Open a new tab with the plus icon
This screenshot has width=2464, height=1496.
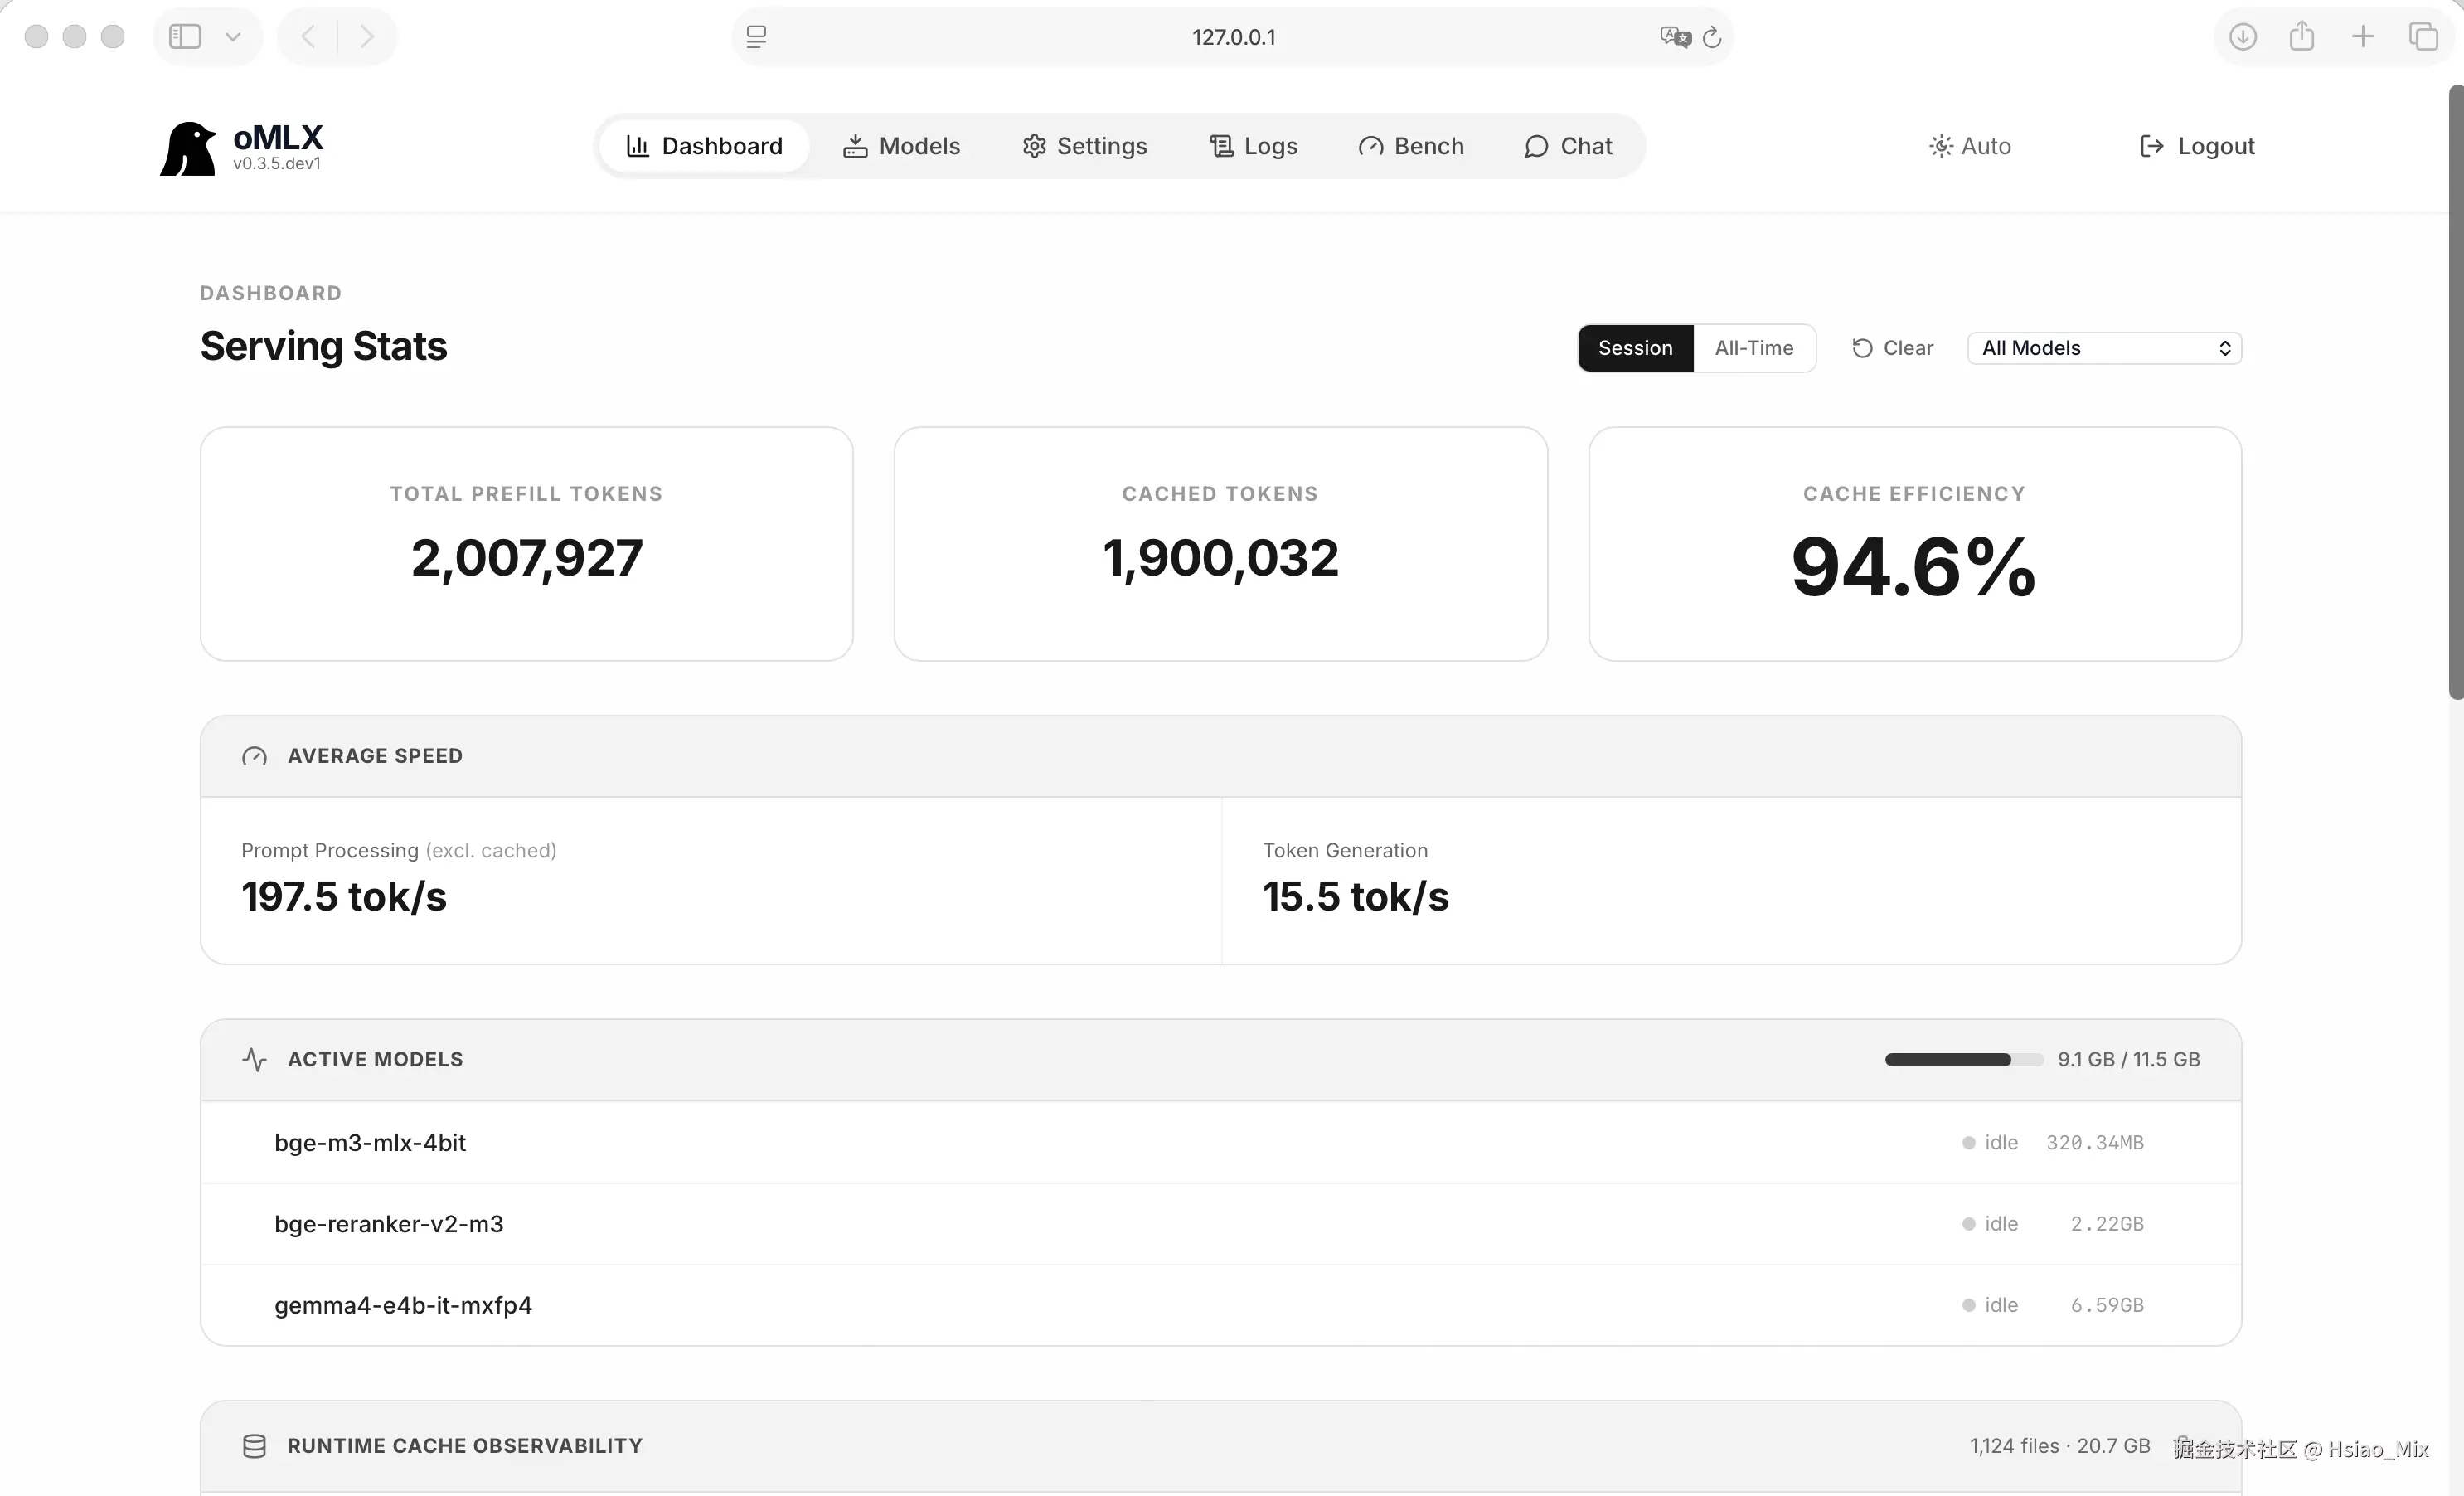(2363, 37)
